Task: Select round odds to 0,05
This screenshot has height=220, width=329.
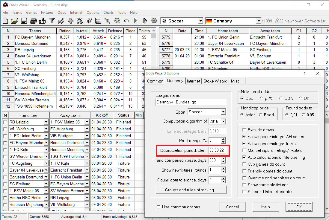Action: pos(303,115)
